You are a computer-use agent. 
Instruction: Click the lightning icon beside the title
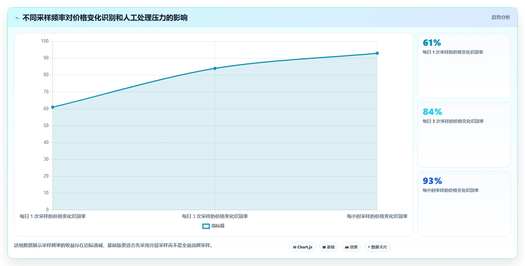pos(17,18)
